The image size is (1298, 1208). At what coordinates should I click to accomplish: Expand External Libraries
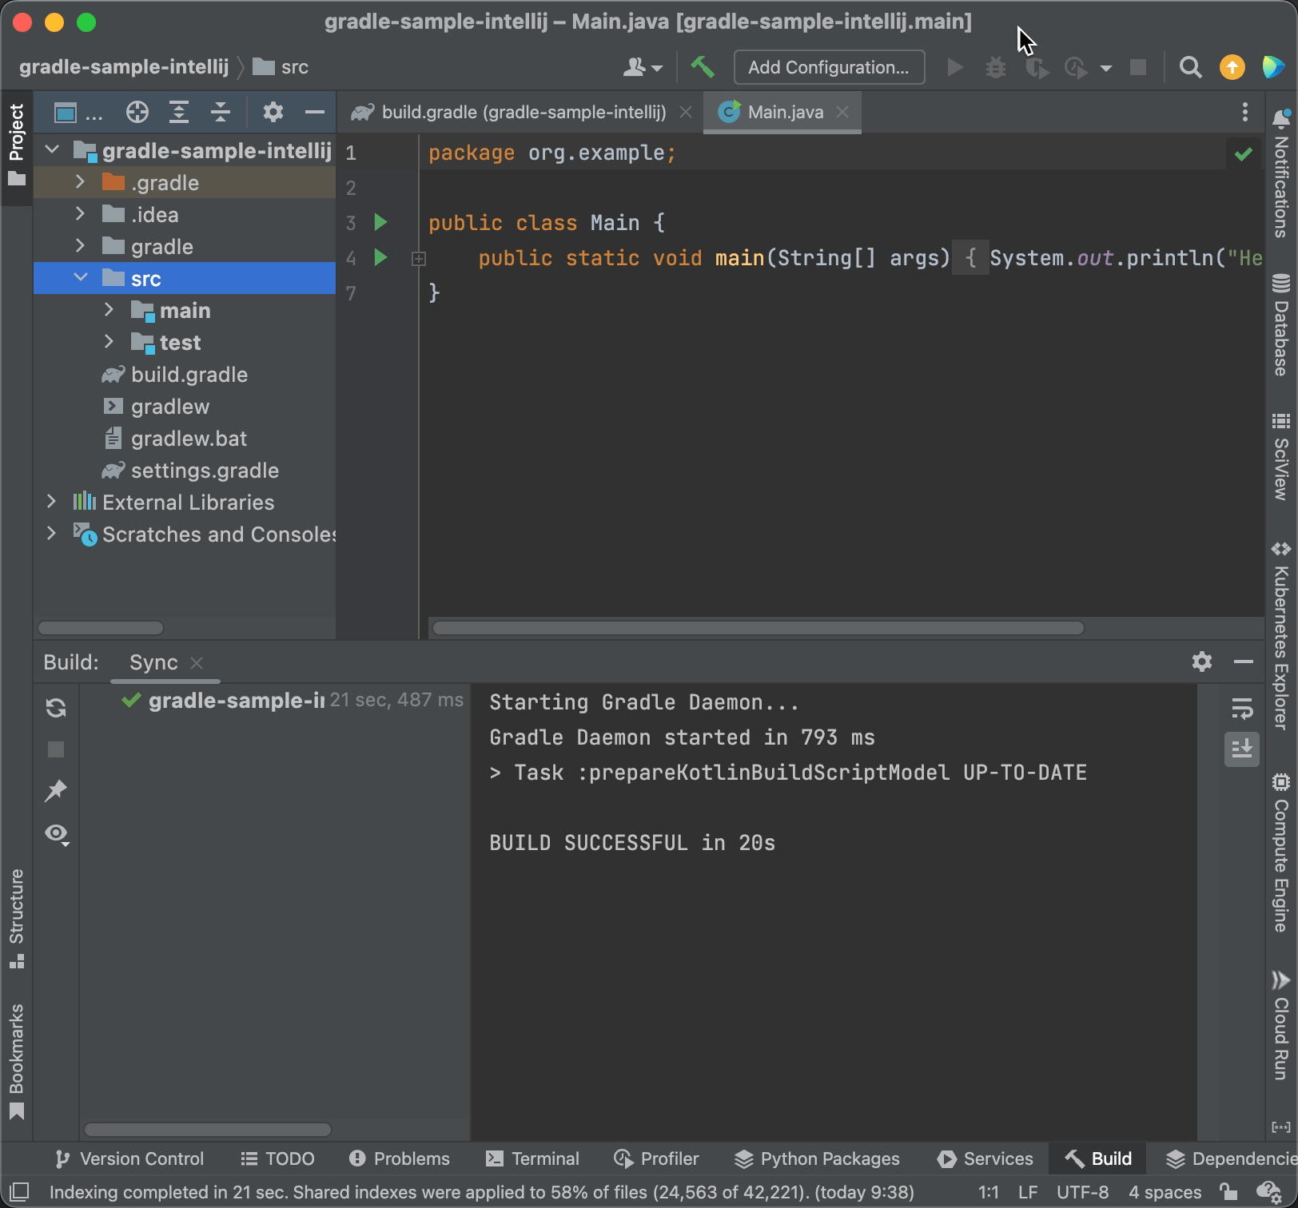pos(51,502)
